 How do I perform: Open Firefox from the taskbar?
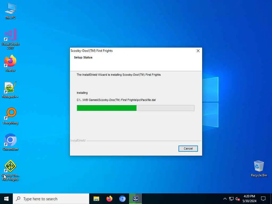tap(109, 199)
